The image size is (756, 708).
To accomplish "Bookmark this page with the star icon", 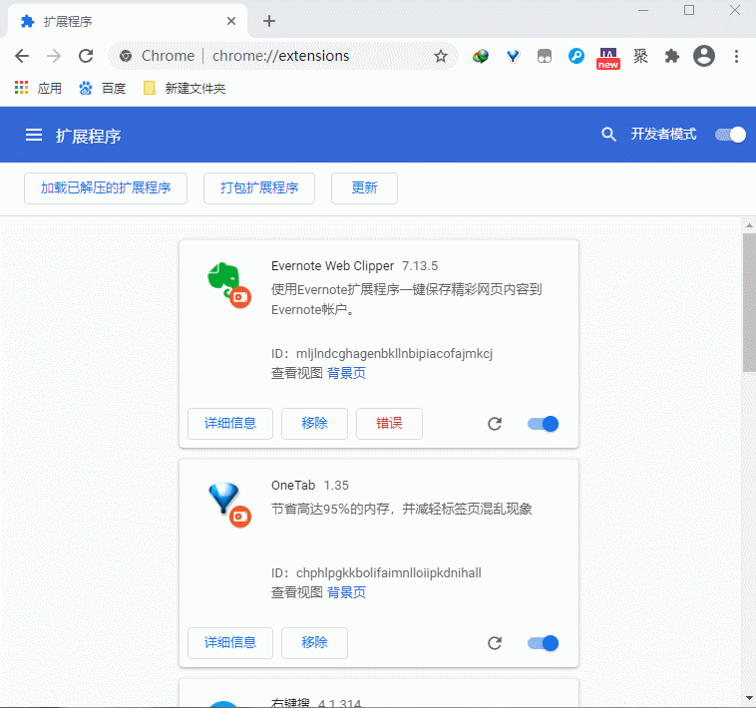I will point(440,57).
